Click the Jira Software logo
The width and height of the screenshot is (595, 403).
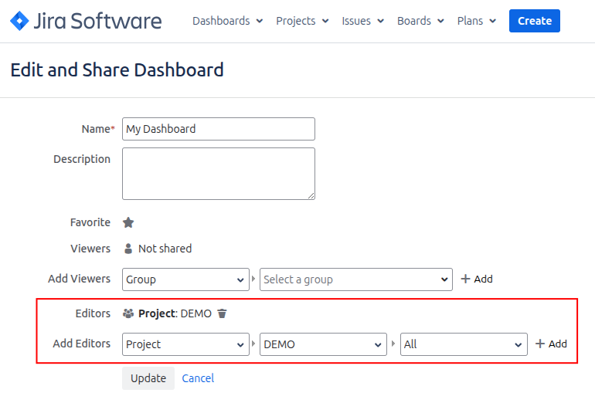tap(86, 21)
